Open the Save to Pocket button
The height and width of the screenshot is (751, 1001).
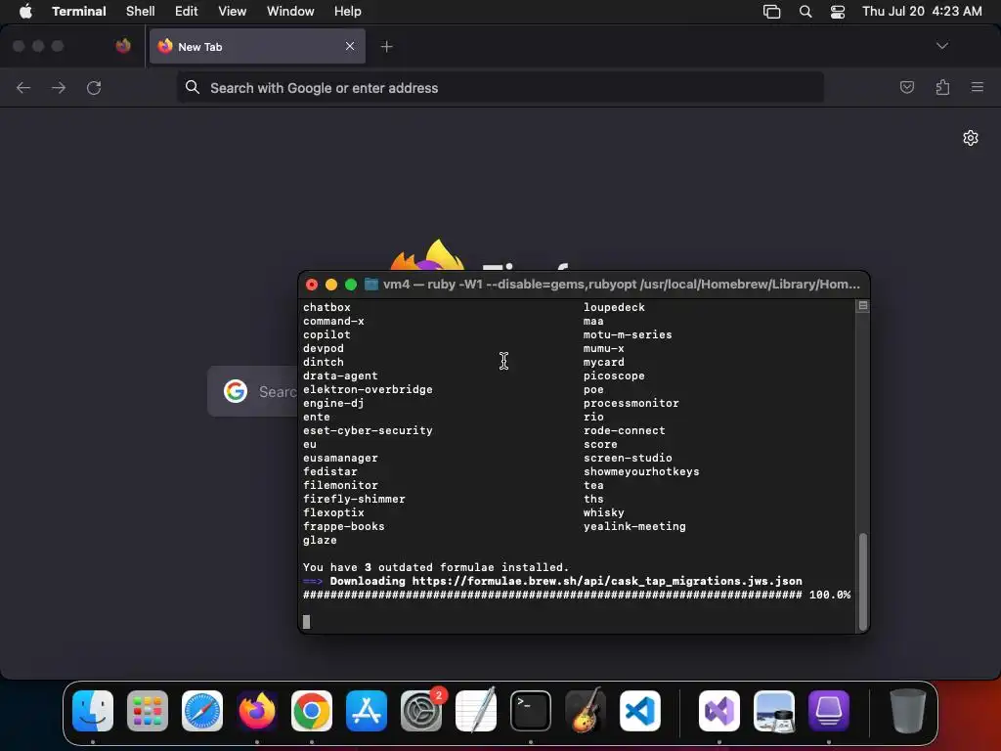pos(907,87)
